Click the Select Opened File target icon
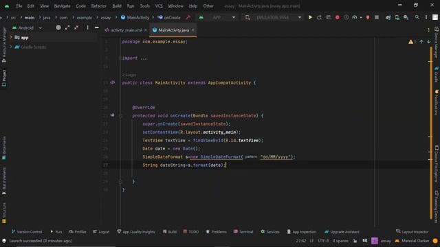The height and width of the screenshot is (247, 440). [x=58, y=27]
